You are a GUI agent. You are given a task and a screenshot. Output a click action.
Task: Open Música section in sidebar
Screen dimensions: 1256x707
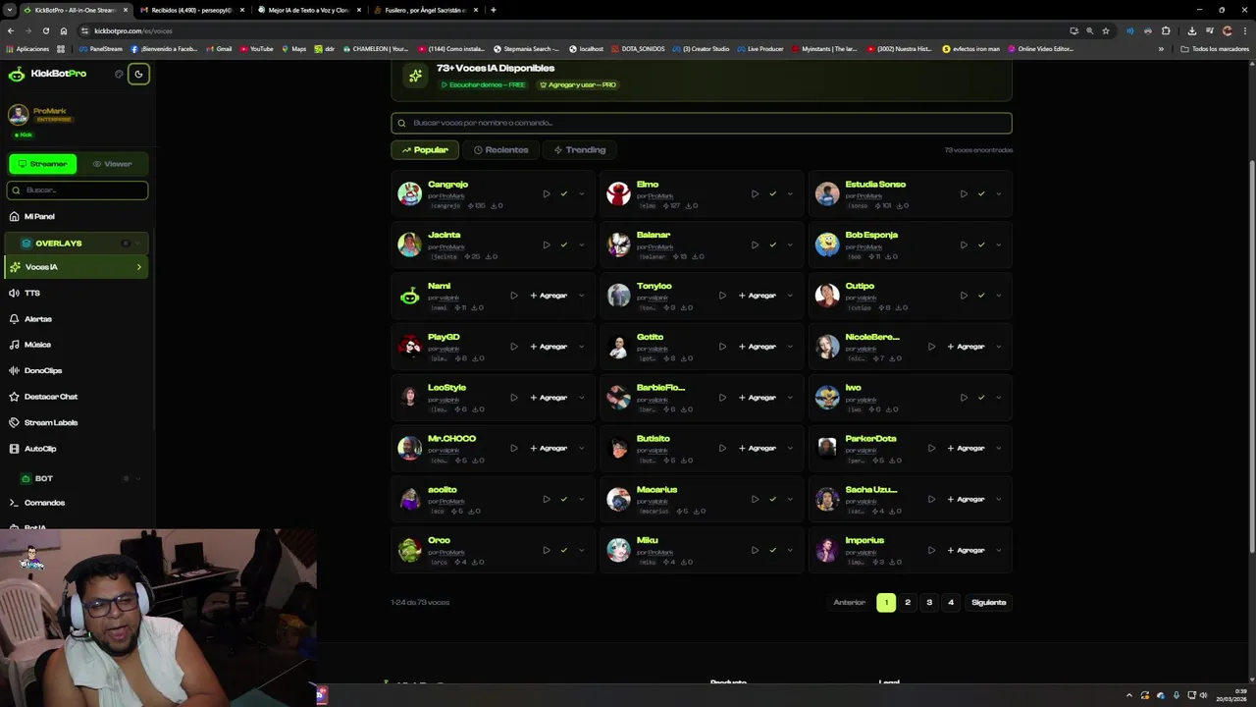[x=78, y=345]
